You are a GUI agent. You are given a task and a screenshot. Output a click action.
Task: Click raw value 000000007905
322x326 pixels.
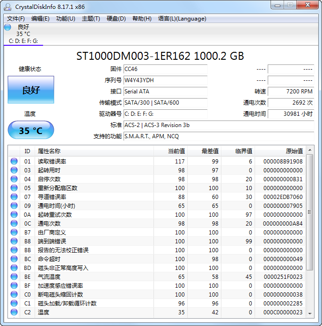coord(283,206)
